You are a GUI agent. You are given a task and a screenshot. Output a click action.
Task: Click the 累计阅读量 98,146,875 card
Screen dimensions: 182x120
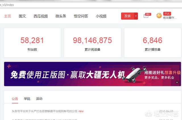click(x=92, y=42)
